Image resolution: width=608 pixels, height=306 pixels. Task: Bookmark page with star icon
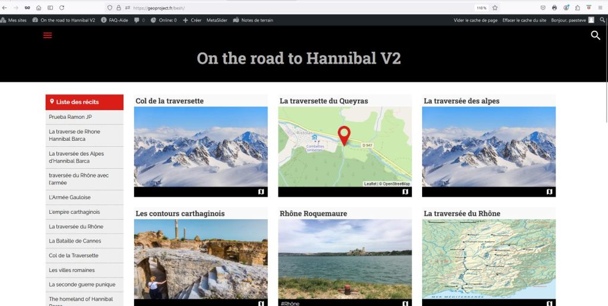click(x=495, y=8)
